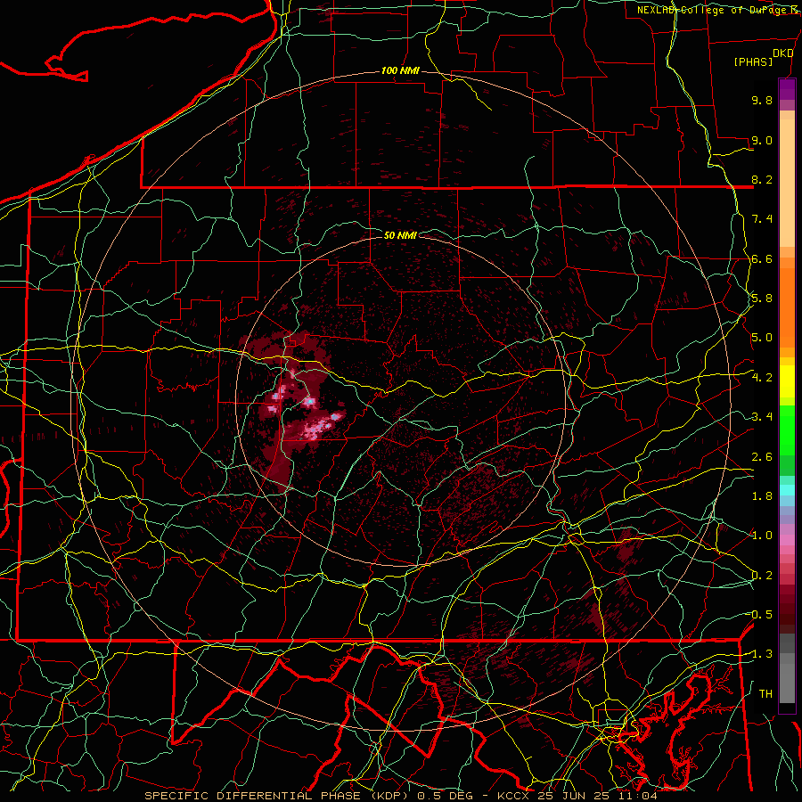The width and height of the screenshot is (802, 802).
Task: Click the 3.4 value on the color scale
Action: tap(762, 417)
